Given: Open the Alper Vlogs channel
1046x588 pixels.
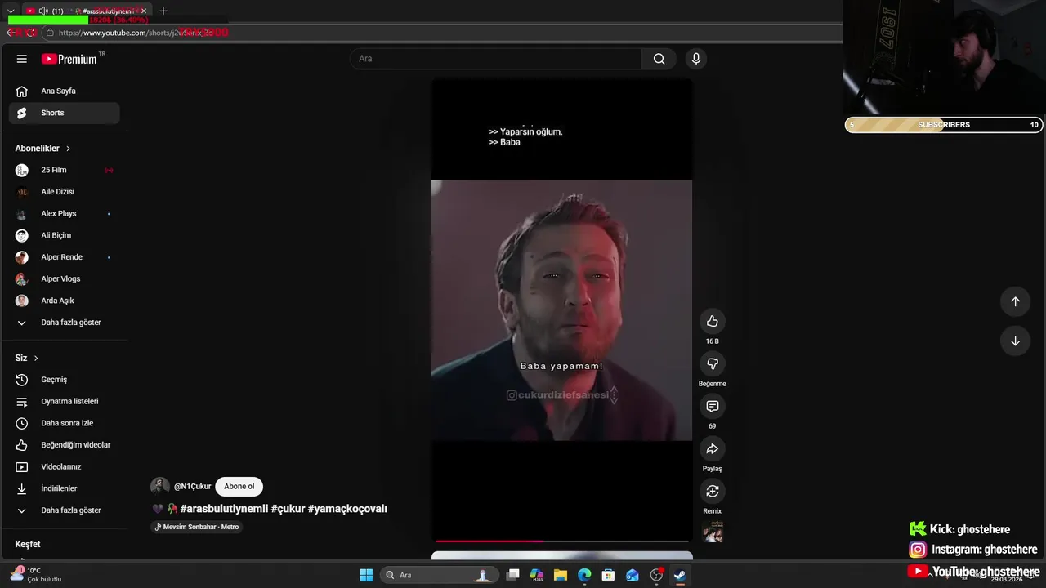Looking at the screenshot, I should 65,279.
